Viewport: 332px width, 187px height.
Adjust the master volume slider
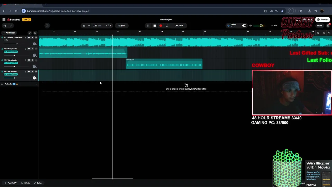(x=261, y=25)
